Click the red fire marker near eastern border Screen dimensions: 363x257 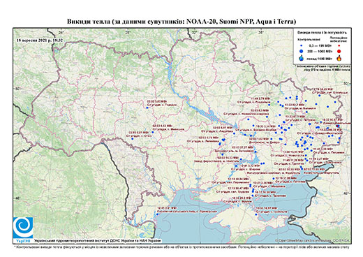pos(338,126)
